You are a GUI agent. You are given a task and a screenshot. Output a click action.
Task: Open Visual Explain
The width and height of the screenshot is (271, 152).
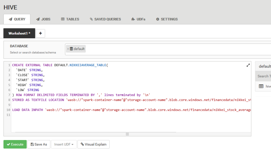[93, 144]
